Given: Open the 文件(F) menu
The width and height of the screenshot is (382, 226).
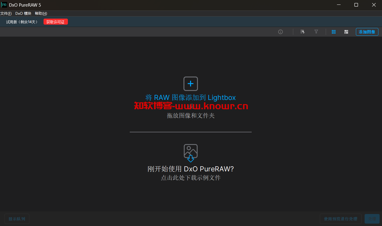Looking at the screenshot, I should tap(6, 14).
